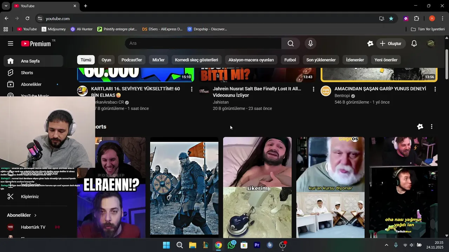Open the Premium gem icon beside Oluştur
The width and height of the screenshot is (449, 252).
point(370,43)
